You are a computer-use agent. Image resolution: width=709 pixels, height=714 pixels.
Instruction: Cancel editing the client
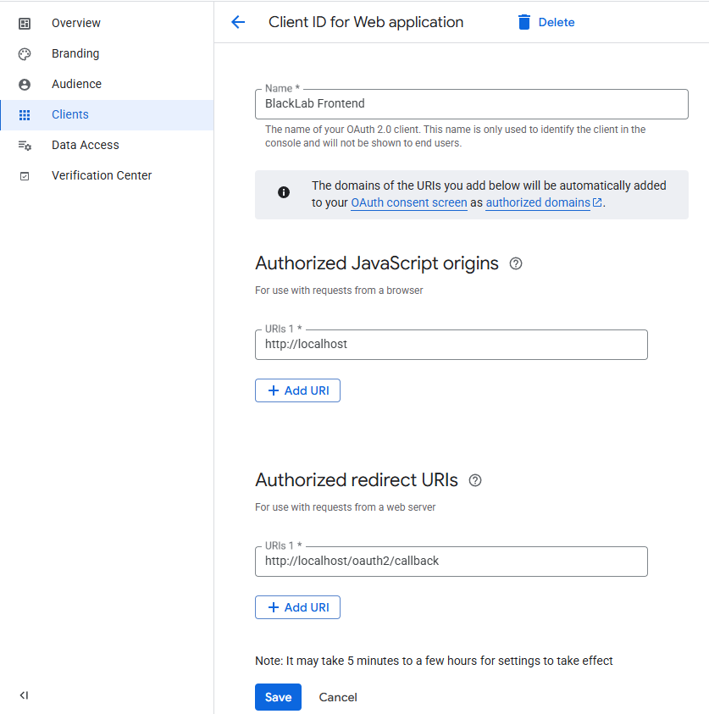click(338, 697)
